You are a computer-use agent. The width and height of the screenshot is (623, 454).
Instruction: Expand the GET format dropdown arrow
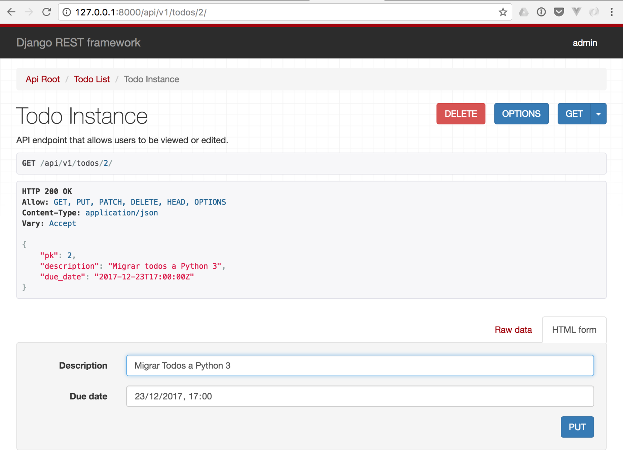[598, 114]
